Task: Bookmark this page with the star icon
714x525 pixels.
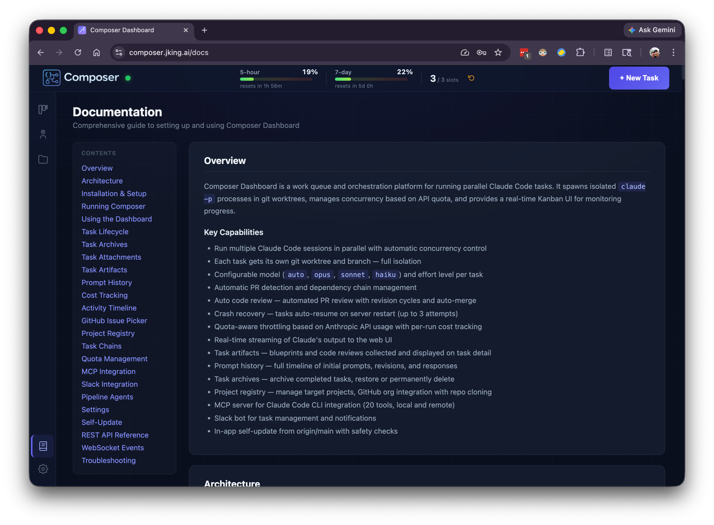Action: tap(498, 52)
